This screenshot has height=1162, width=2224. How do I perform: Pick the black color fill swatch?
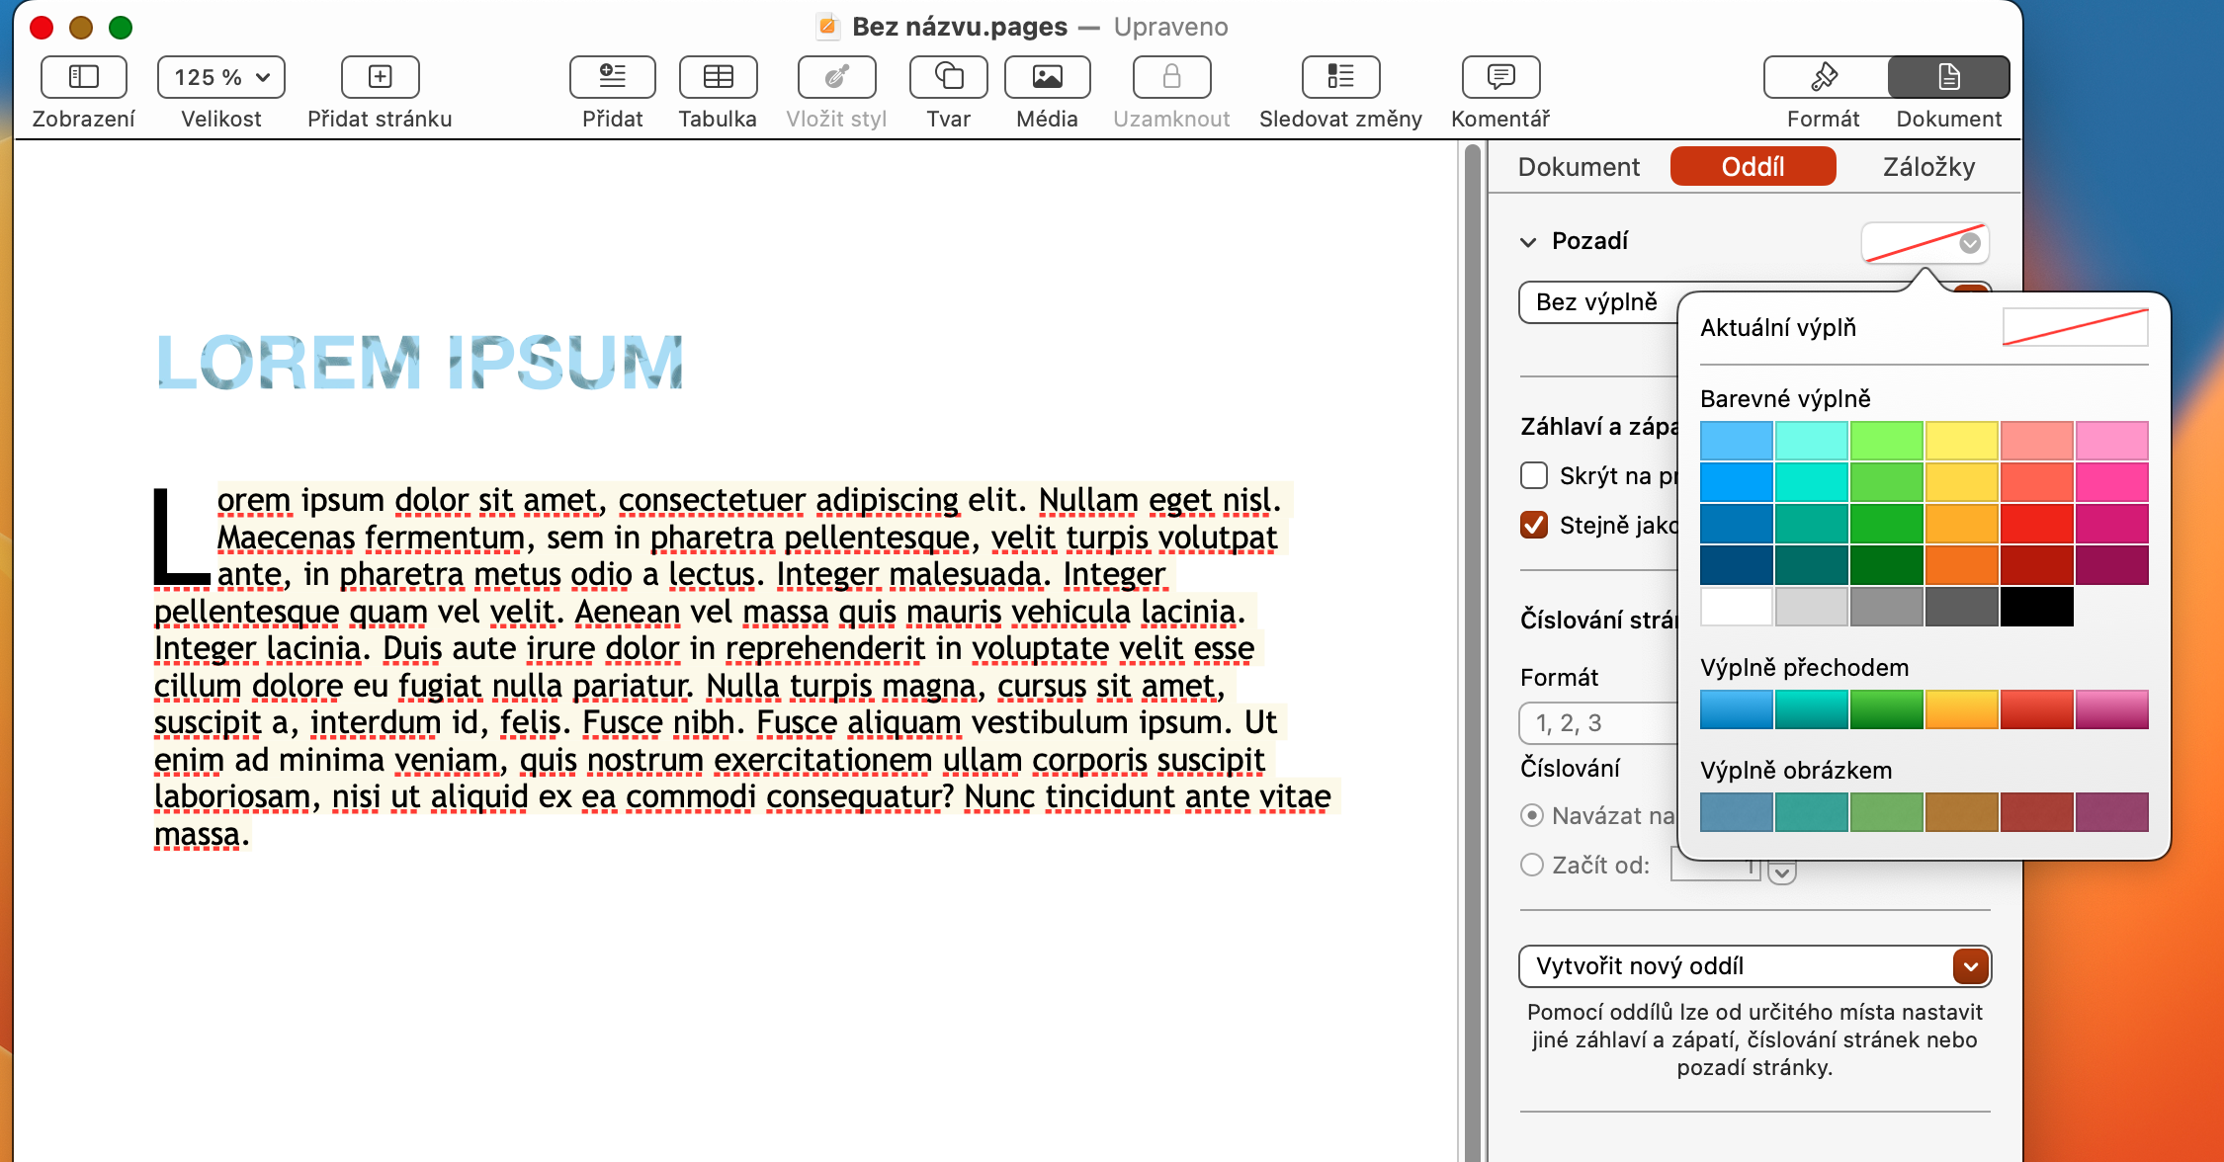[2036, 607]
